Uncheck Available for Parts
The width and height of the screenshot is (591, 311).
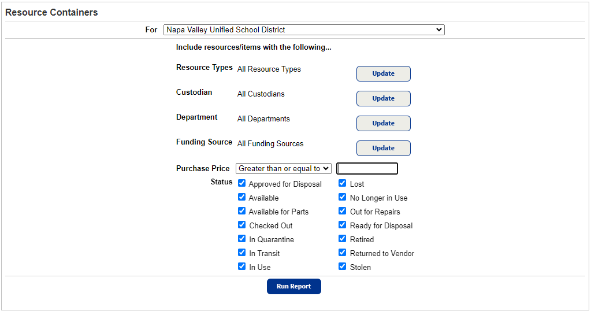(x=241, y=211)
